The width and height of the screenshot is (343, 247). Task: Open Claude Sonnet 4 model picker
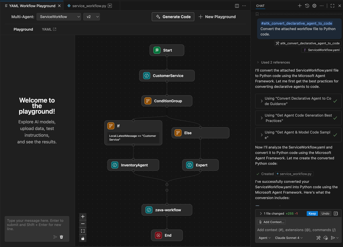point(289,238)
